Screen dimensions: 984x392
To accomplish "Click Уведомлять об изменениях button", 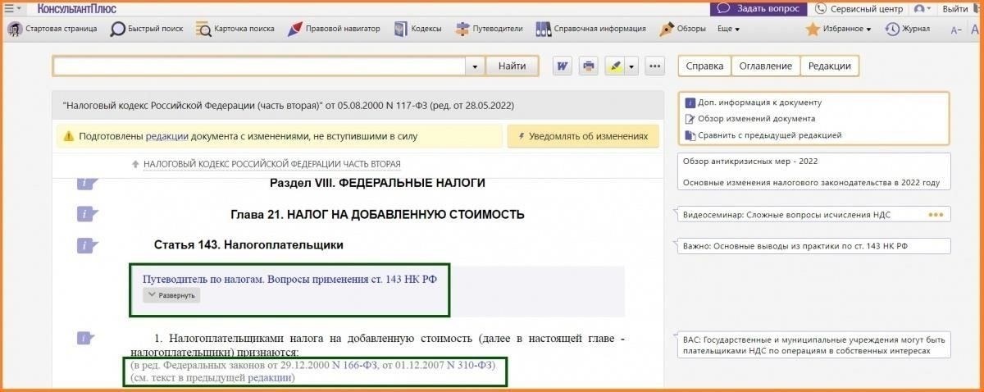I will [x=583, y=136].
